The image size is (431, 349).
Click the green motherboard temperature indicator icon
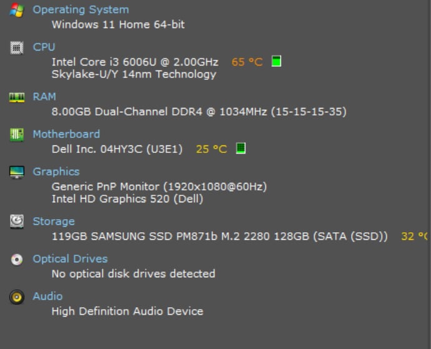tap(240, 149)
